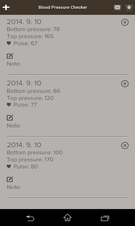This screenshot has height=226, width=135.
Task: Tap the Top pressure: 120 line
Action: (30, 98)
